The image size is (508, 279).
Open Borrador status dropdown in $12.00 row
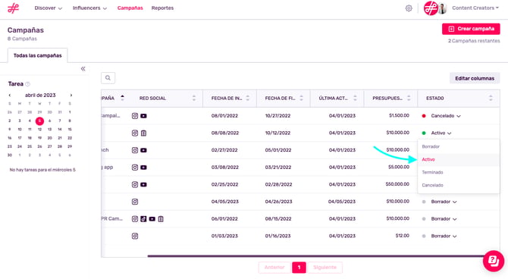[444, 236]
